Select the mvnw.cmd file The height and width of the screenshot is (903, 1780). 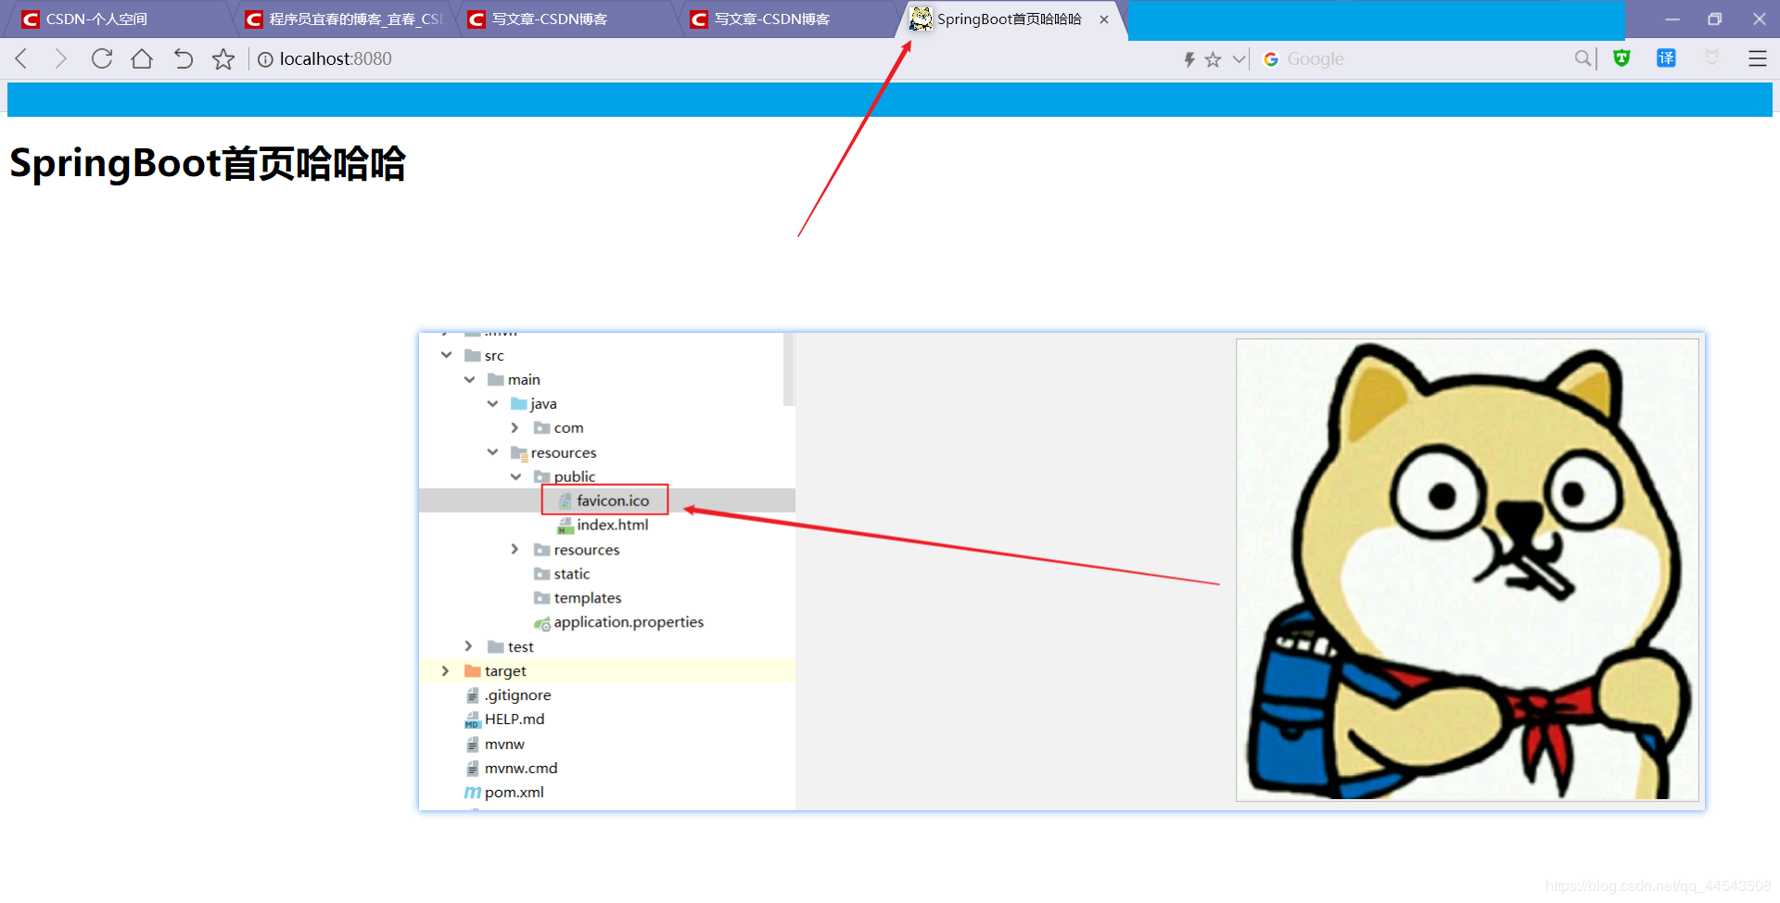point(512,768)
